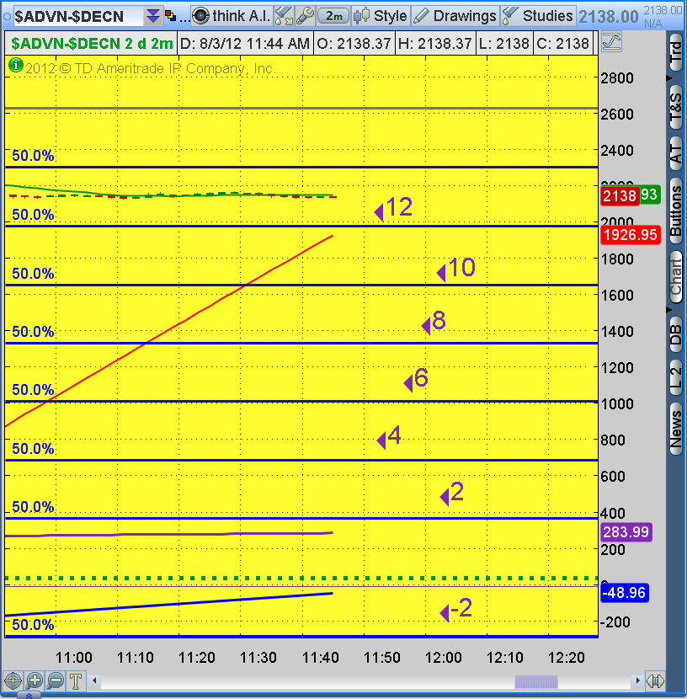This screenshot has width=687, height=699.
Task: Open the Style menu
Action: coord(380,16)
